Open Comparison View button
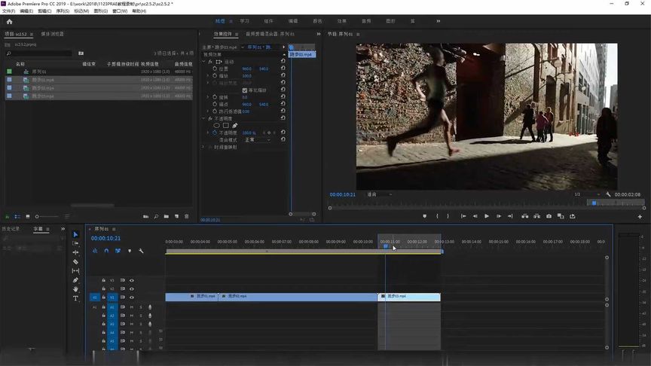651x366 pixels. click(561, 216)
